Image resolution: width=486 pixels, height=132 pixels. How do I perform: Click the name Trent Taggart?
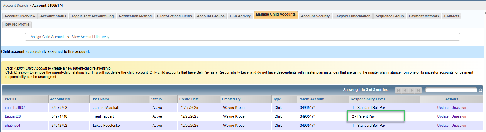(x=103, y=116)
